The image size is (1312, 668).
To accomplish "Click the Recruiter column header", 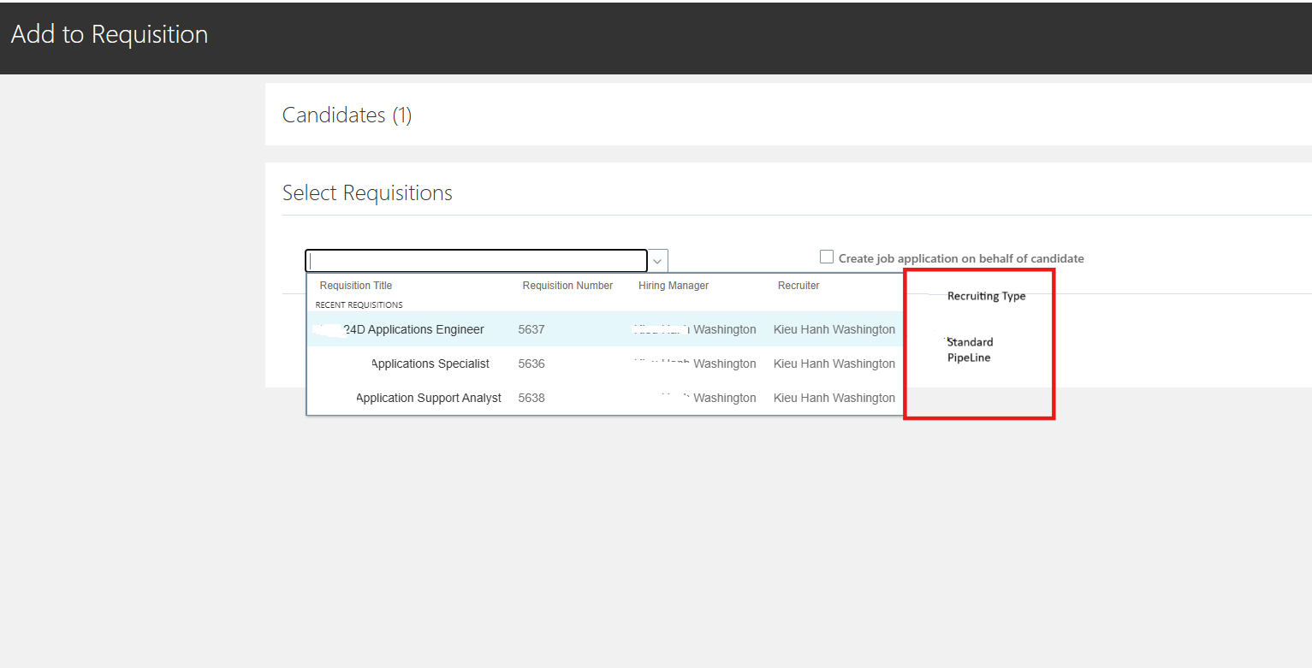I will click(798, 285).
